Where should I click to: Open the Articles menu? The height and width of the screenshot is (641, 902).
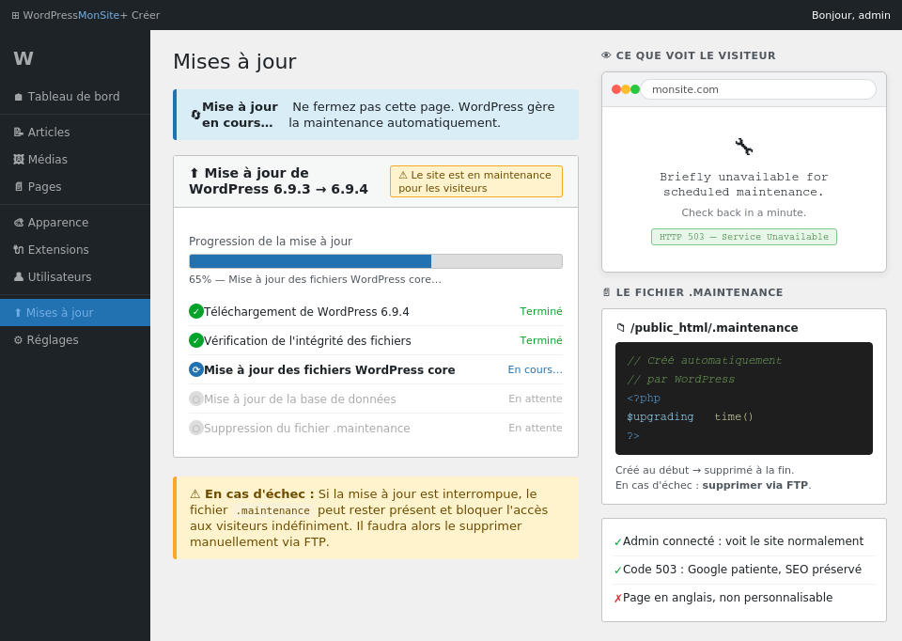(x=75, y=133)
